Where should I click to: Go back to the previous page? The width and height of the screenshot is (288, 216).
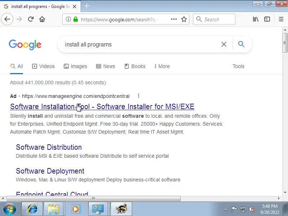tap(7, 19)
